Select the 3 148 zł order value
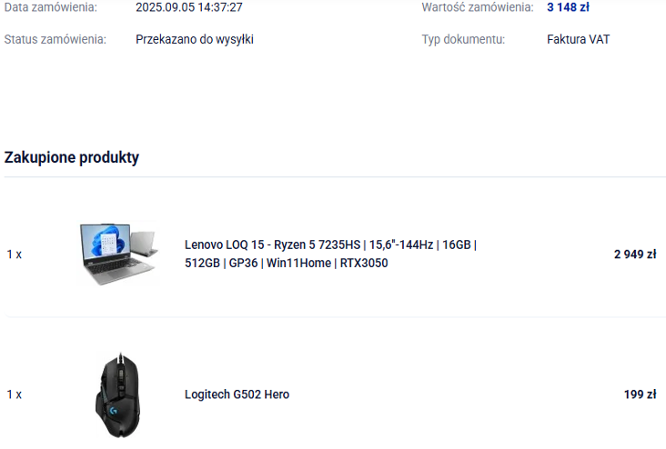 pos(568,7)
